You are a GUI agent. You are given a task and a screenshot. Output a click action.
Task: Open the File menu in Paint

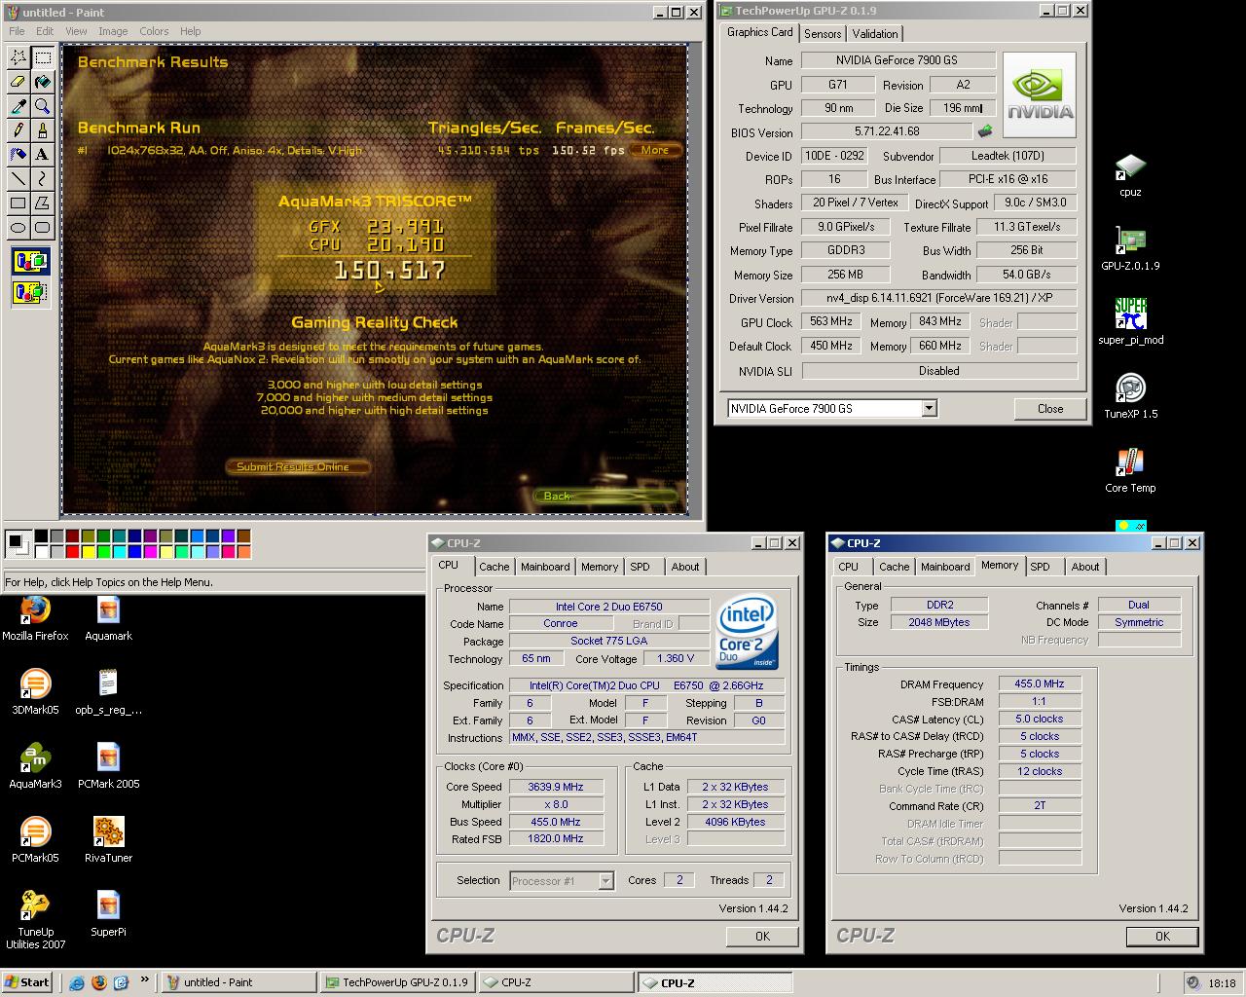pos(17,31)
